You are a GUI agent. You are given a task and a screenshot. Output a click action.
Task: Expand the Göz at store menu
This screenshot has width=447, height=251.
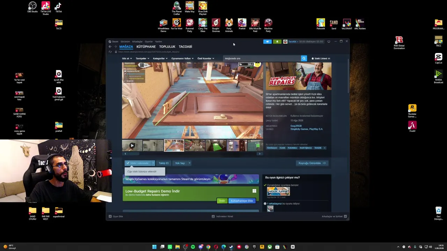click(127, 59)
